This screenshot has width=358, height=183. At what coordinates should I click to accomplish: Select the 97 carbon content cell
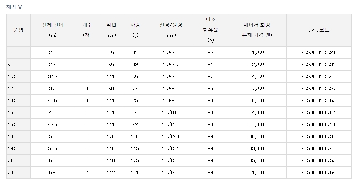211,76
